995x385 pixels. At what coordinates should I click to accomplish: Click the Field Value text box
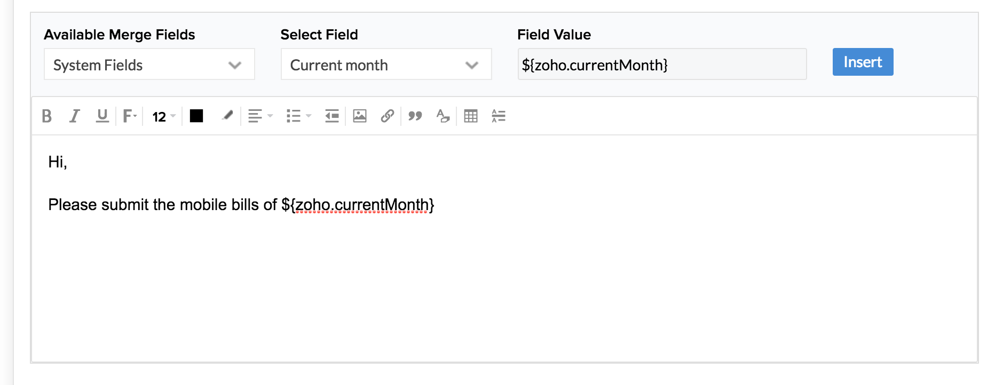click(662, 65)
